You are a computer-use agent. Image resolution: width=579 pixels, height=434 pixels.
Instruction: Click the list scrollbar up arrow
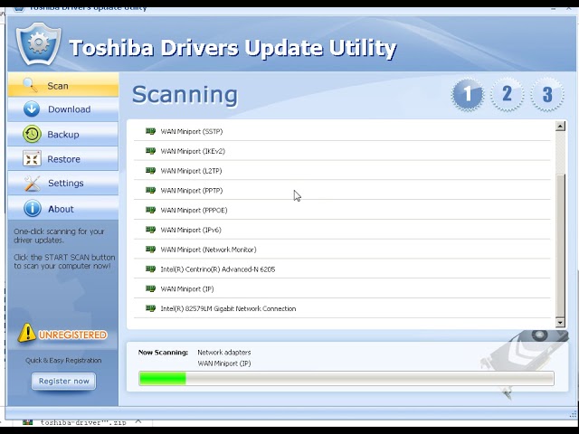tap(560, 127)
